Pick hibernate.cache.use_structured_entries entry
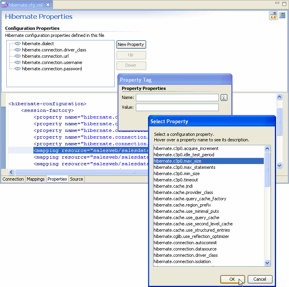The width and height of the screenshot is (289, 287). (x=209, y=230)
